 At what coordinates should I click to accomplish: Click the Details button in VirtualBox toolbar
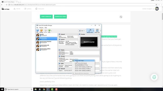[82, 31]
